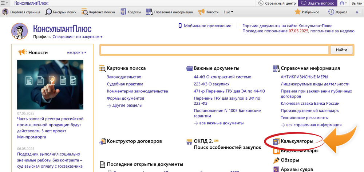Open пополнение за неделю link
Screen dimensions: 364x172
point(332,31)
